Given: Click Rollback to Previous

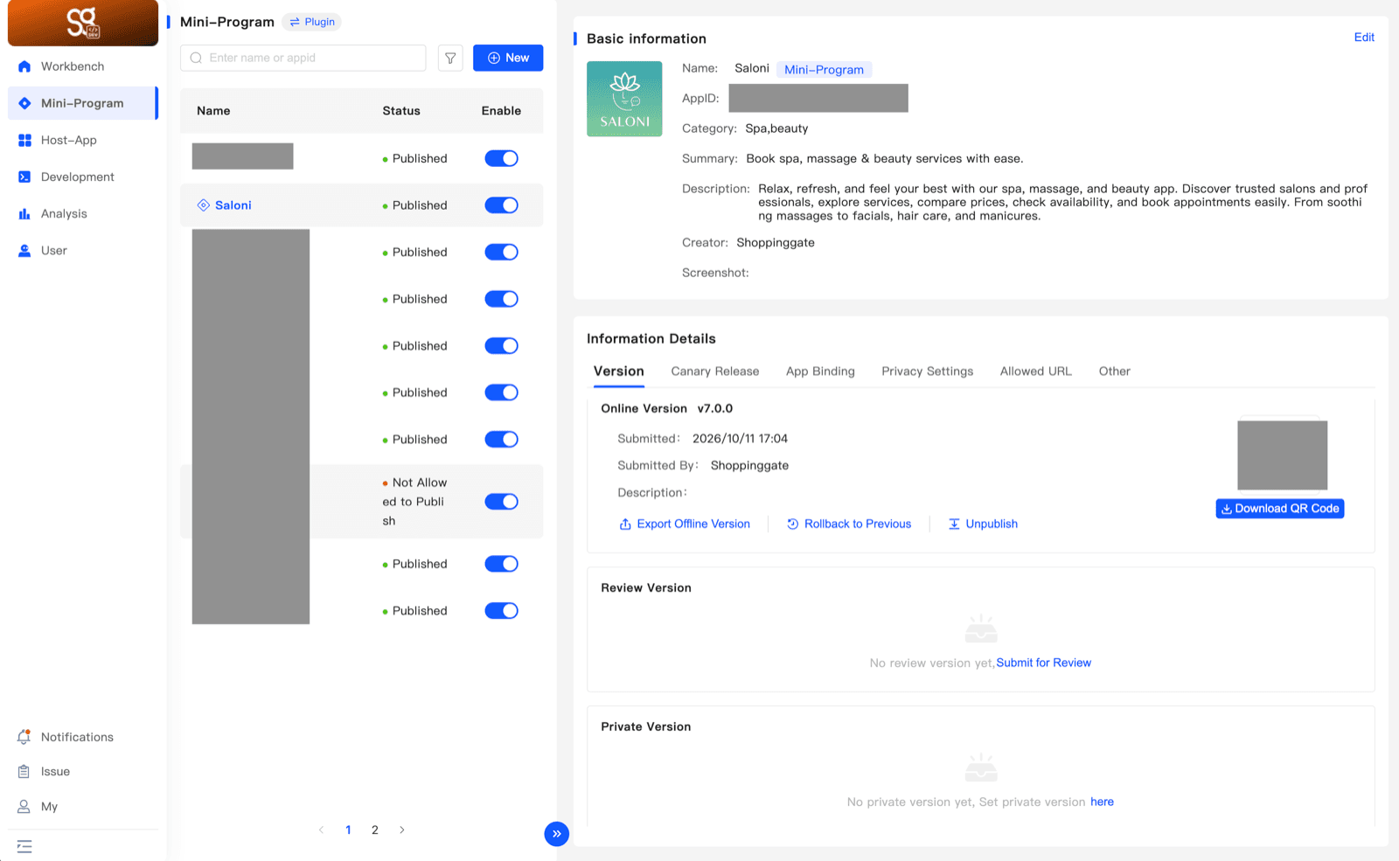Looking at the screenshot, I should point(849,524).
